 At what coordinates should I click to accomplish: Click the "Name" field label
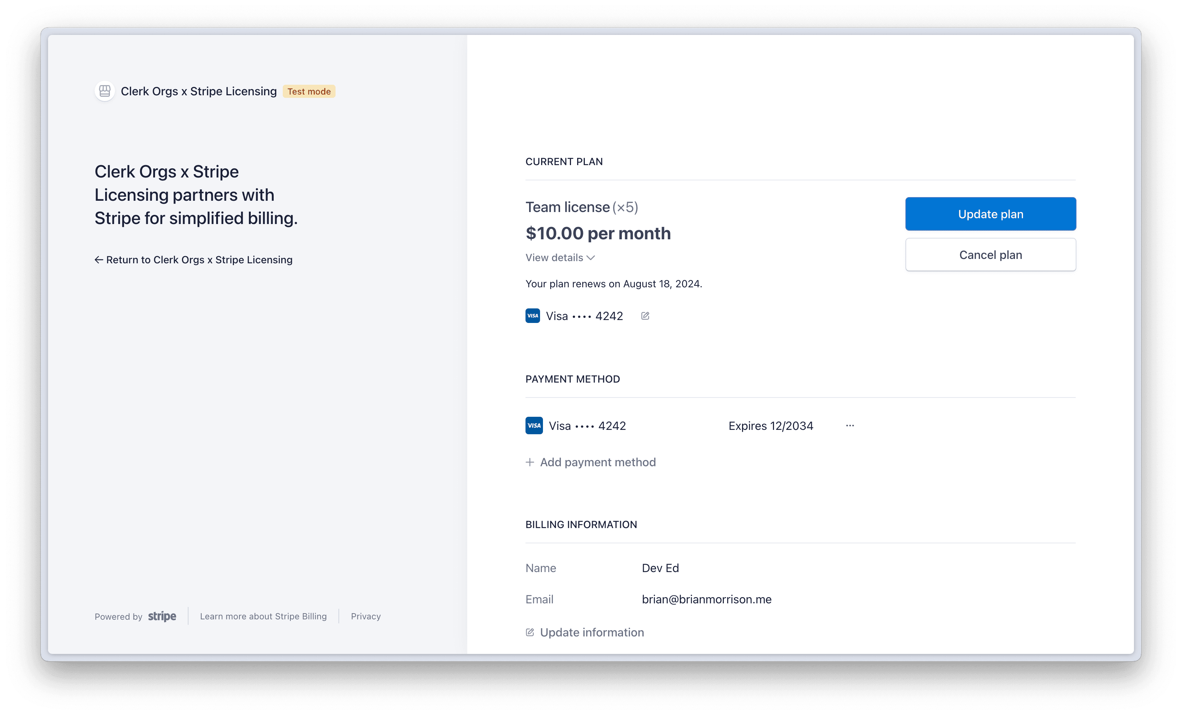[x=541, y=568]
